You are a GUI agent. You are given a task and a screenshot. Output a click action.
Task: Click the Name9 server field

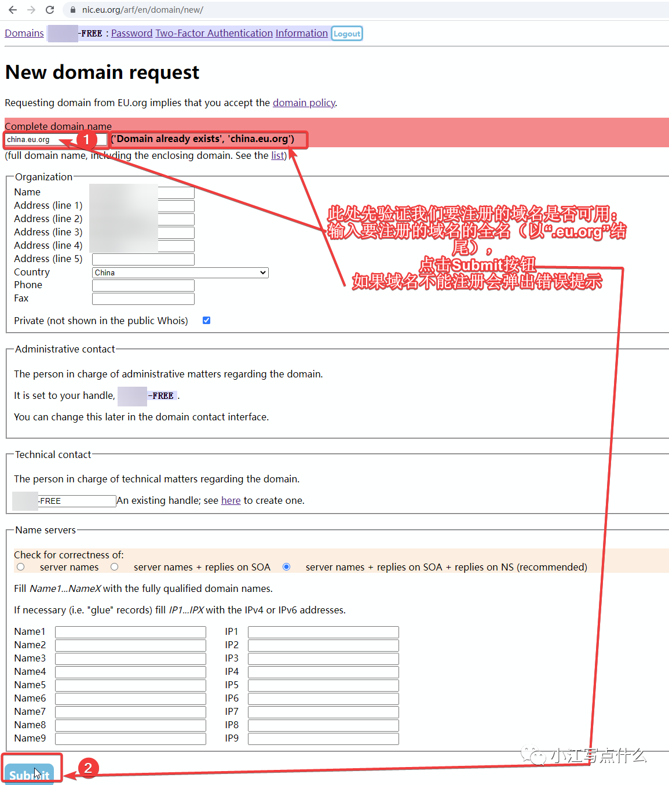click(x=130, y=739)
